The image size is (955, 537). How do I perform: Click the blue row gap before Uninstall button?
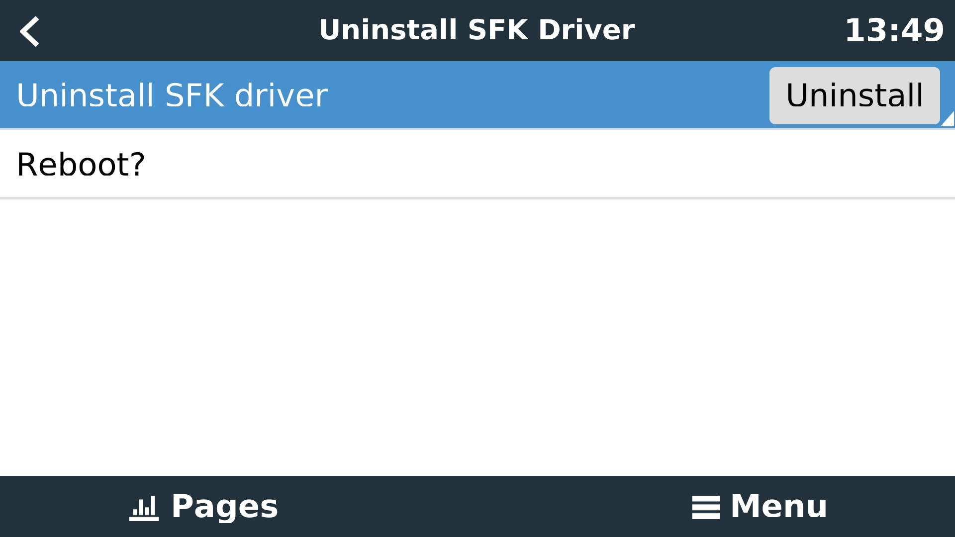pos(547,95)
